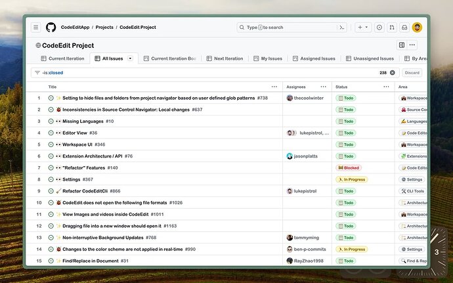Click the Status column header
The height and width of the screenshot is (283, 453).
(x=341, y=87)
